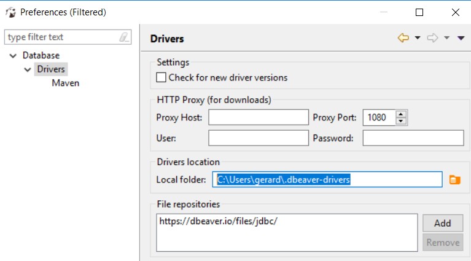Screen dimensions: 471x261
Task: Open the preferences view menu triangle
Action: (461, 38)
